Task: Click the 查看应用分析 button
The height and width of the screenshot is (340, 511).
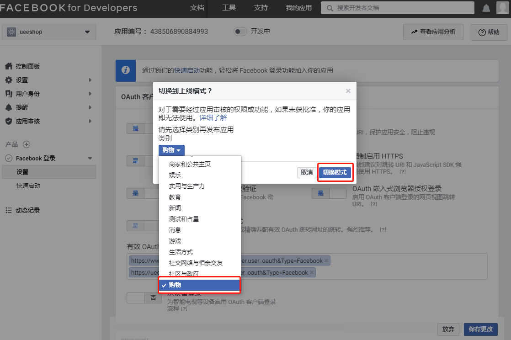Action: click(x=433, y=32)
